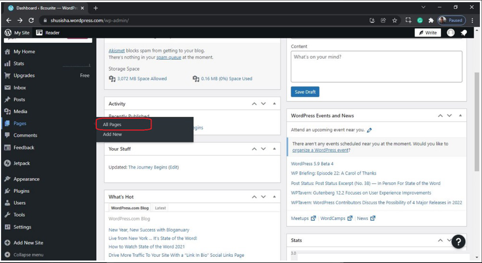This screenshot has height=263, width=482.
Task: Open the spam queue link
Action: (x=169, y=57)
